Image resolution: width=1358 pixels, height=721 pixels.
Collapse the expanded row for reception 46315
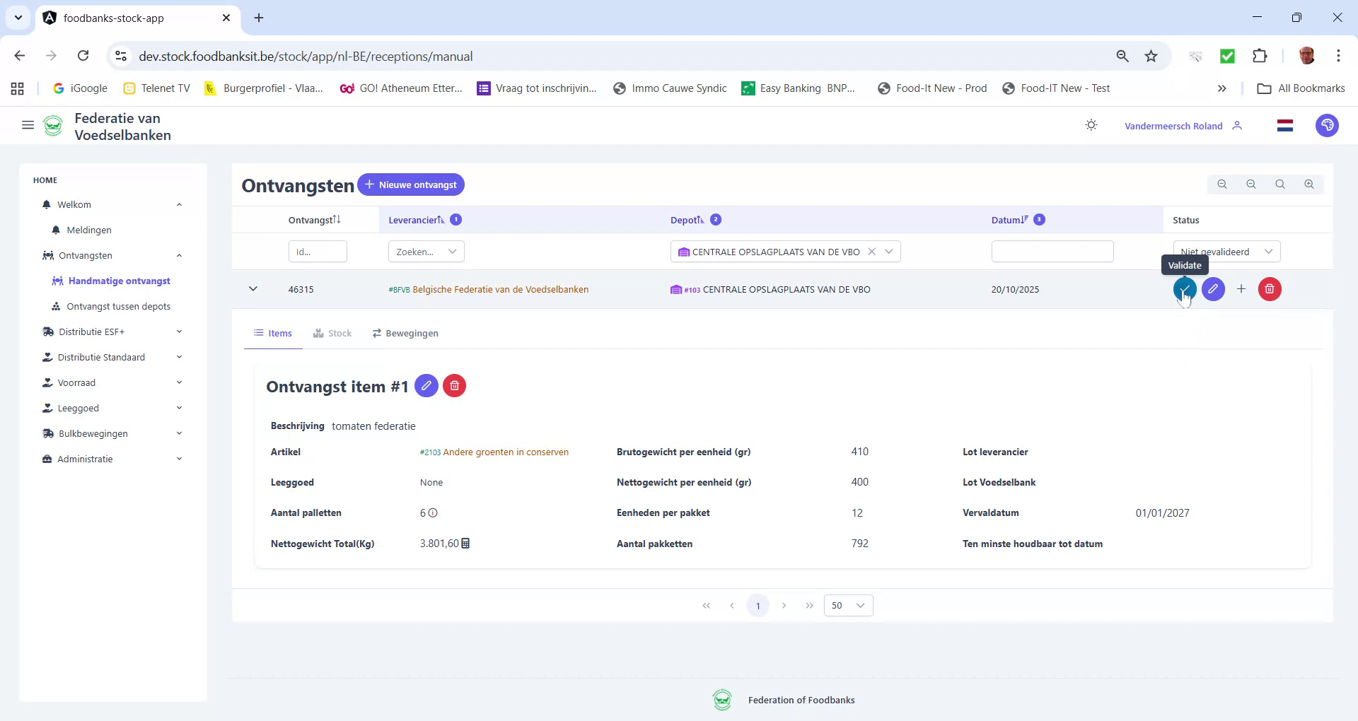(x=253, y=288)
